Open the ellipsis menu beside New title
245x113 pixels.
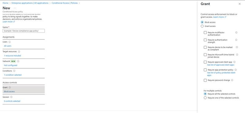[15, 8]
